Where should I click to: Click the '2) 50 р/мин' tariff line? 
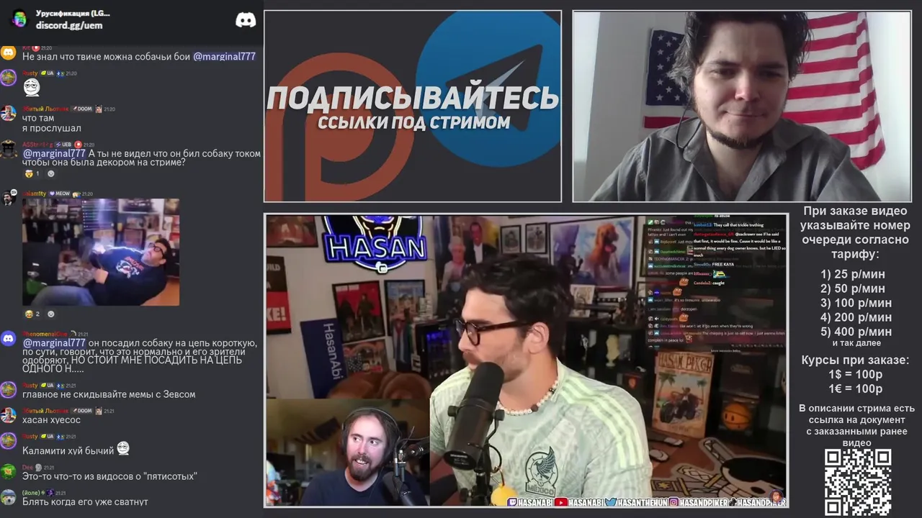853,288
